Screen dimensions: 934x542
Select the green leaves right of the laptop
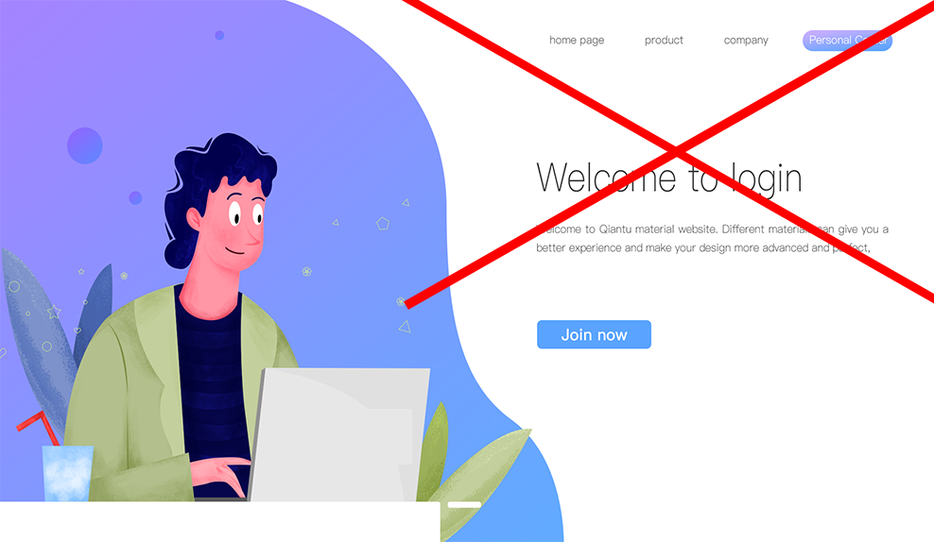(x=471, y=464)
